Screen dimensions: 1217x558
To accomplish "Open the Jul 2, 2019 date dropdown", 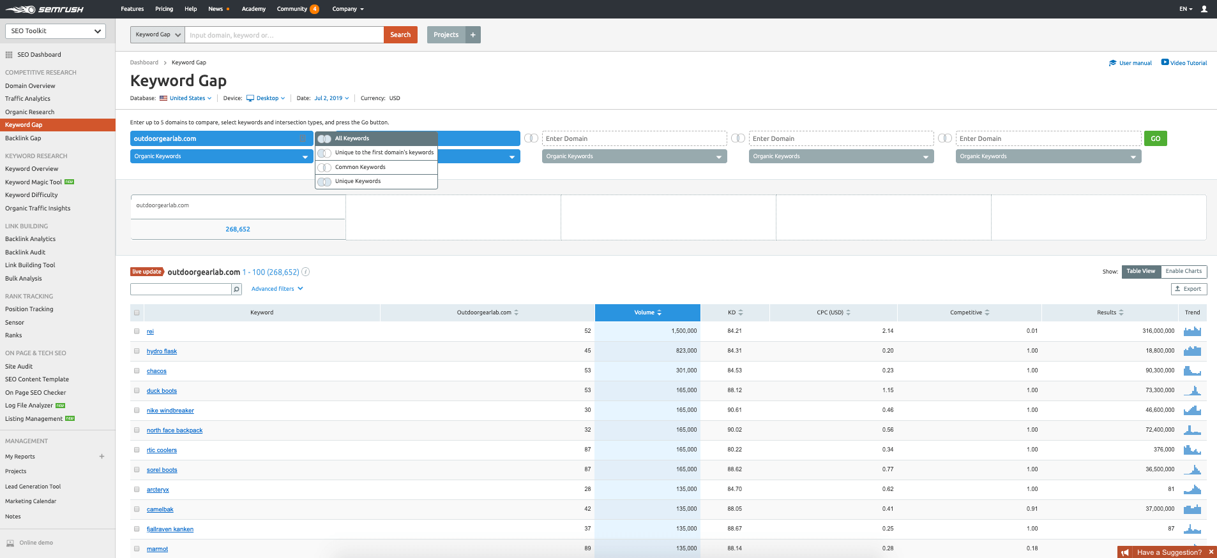I will [x=332, y=98].
